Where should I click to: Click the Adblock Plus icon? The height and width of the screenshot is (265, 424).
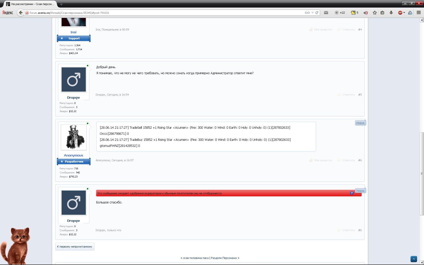(400, 13)
